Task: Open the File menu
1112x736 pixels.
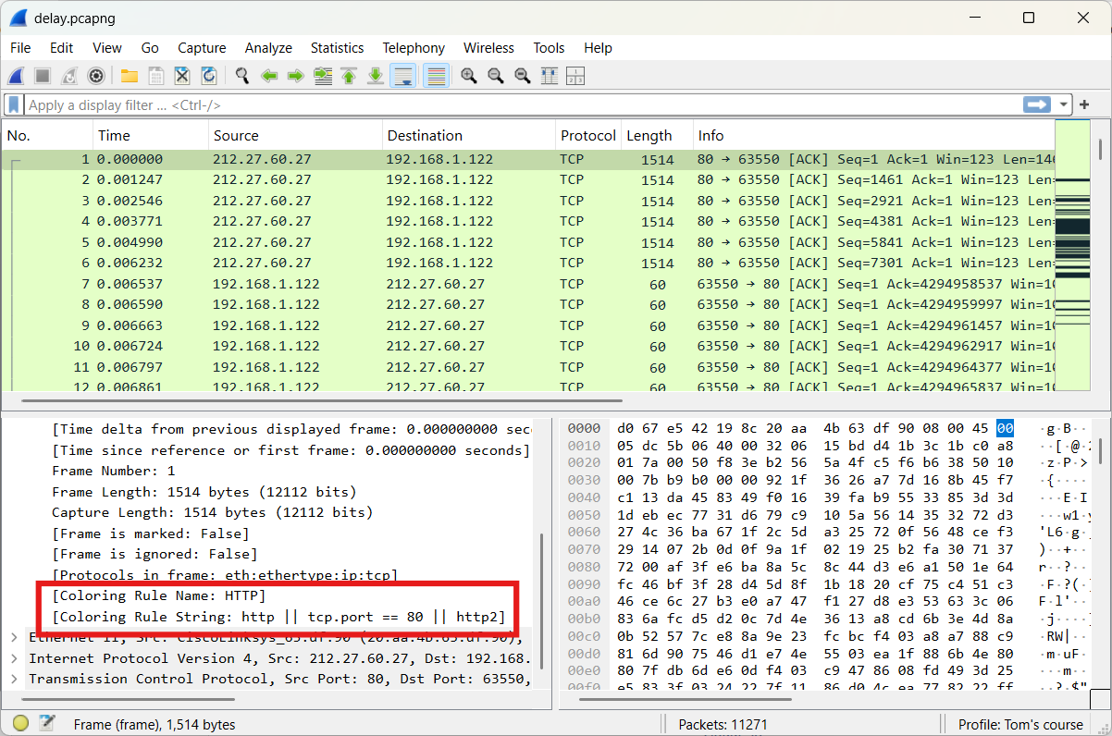Action: click(20, 48)
